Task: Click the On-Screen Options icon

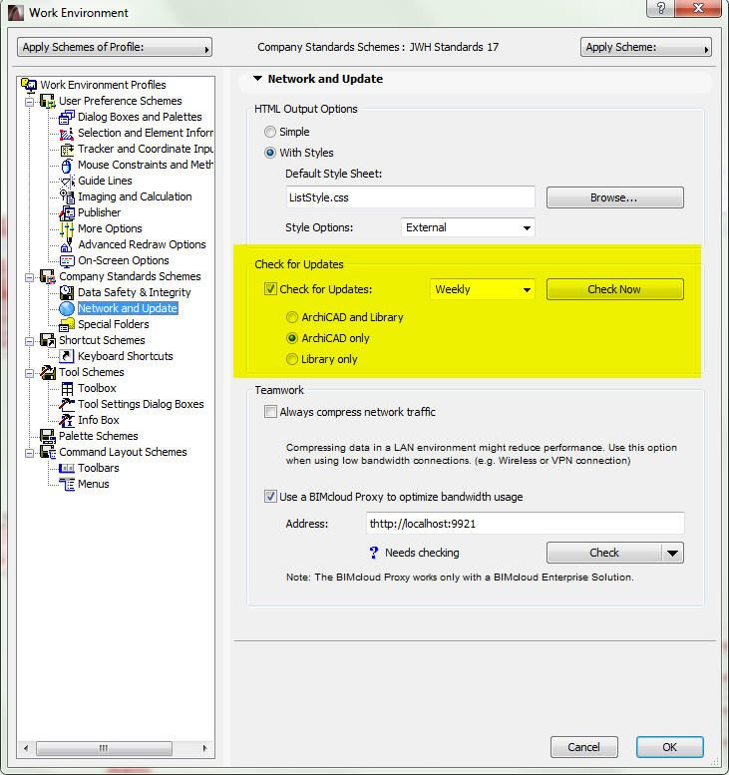Action: click(66, 260)
